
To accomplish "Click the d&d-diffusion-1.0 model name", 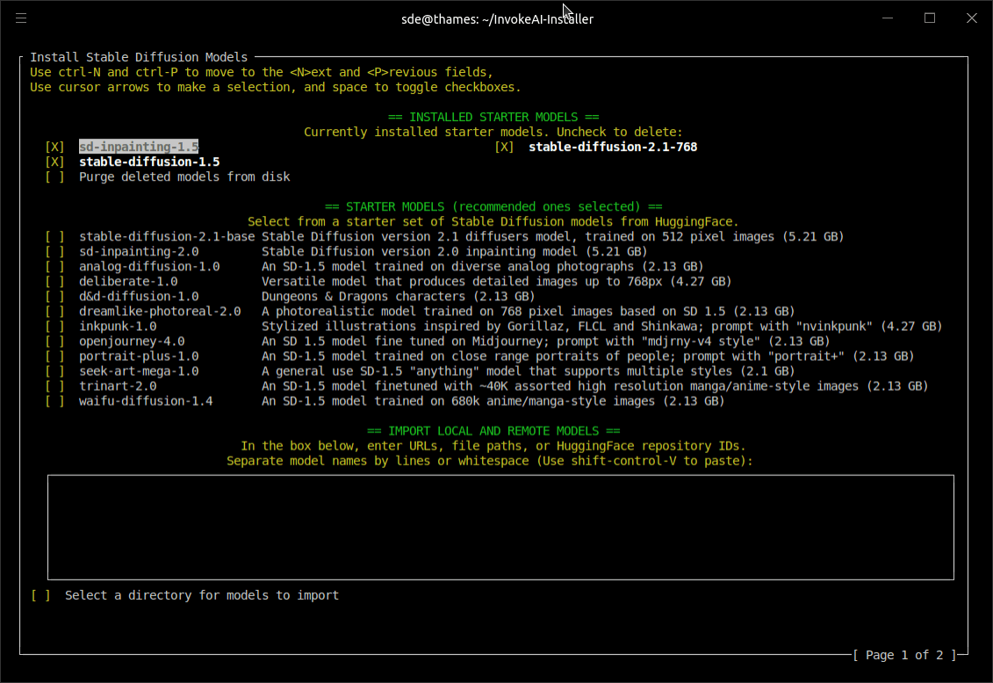I will (x=139, y=296).
